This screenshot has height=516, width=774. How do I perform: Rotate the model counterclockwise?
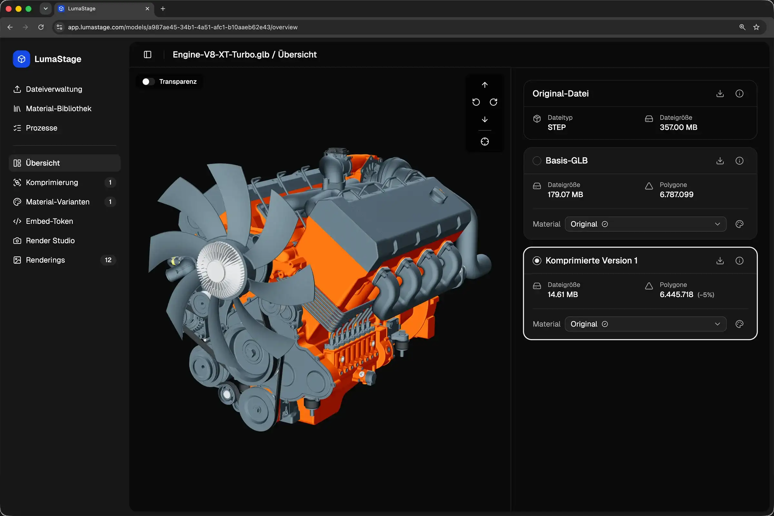476,102
